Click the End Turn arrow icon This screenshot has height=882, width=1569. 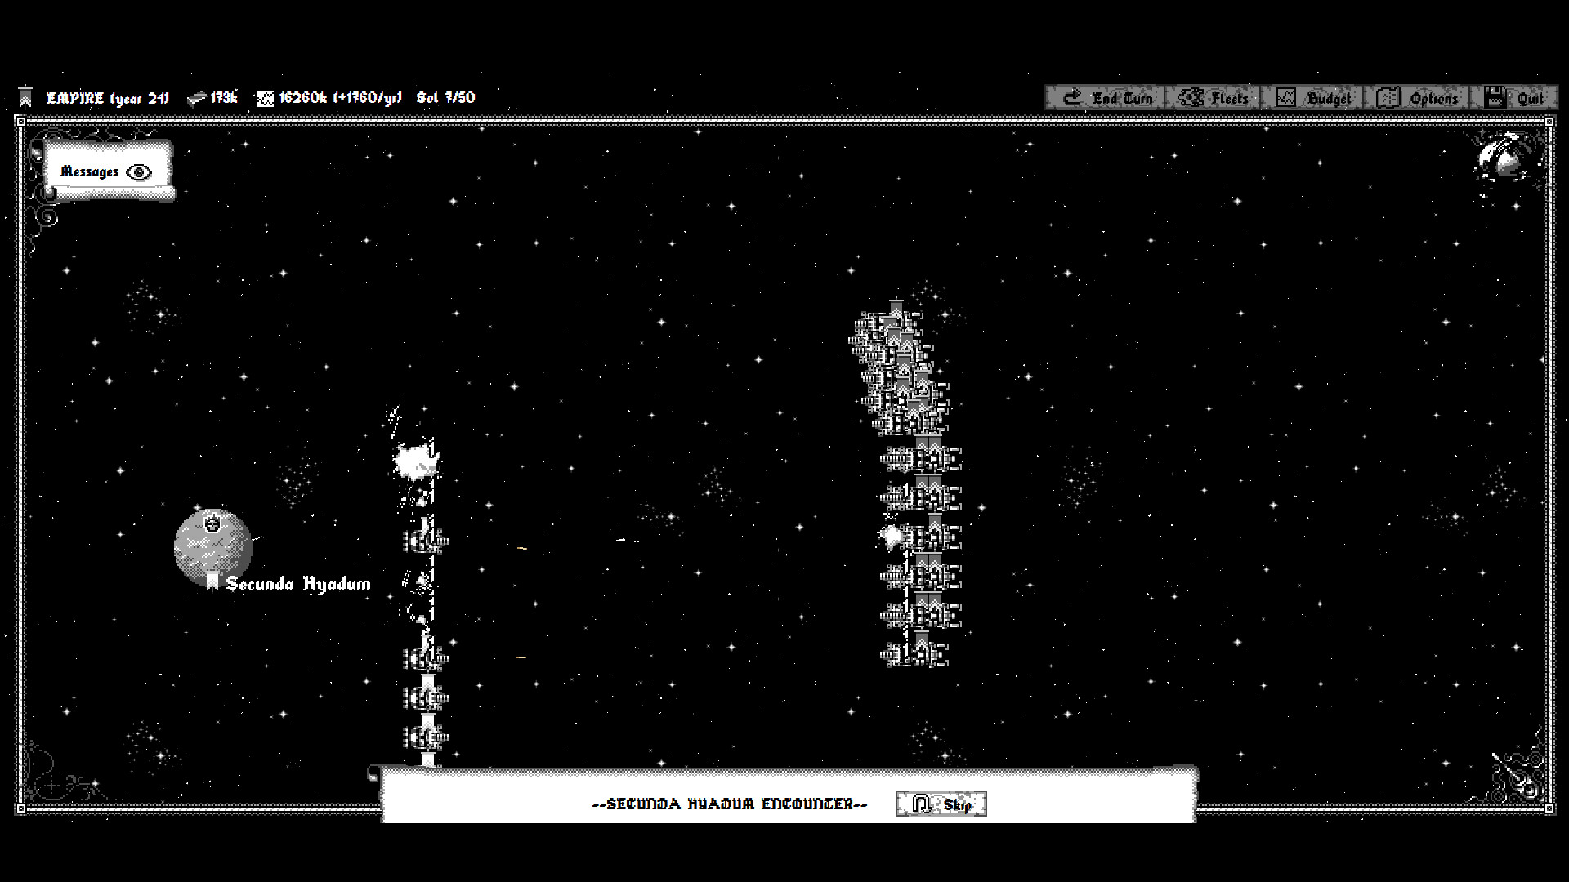[x=1071, y=97]
